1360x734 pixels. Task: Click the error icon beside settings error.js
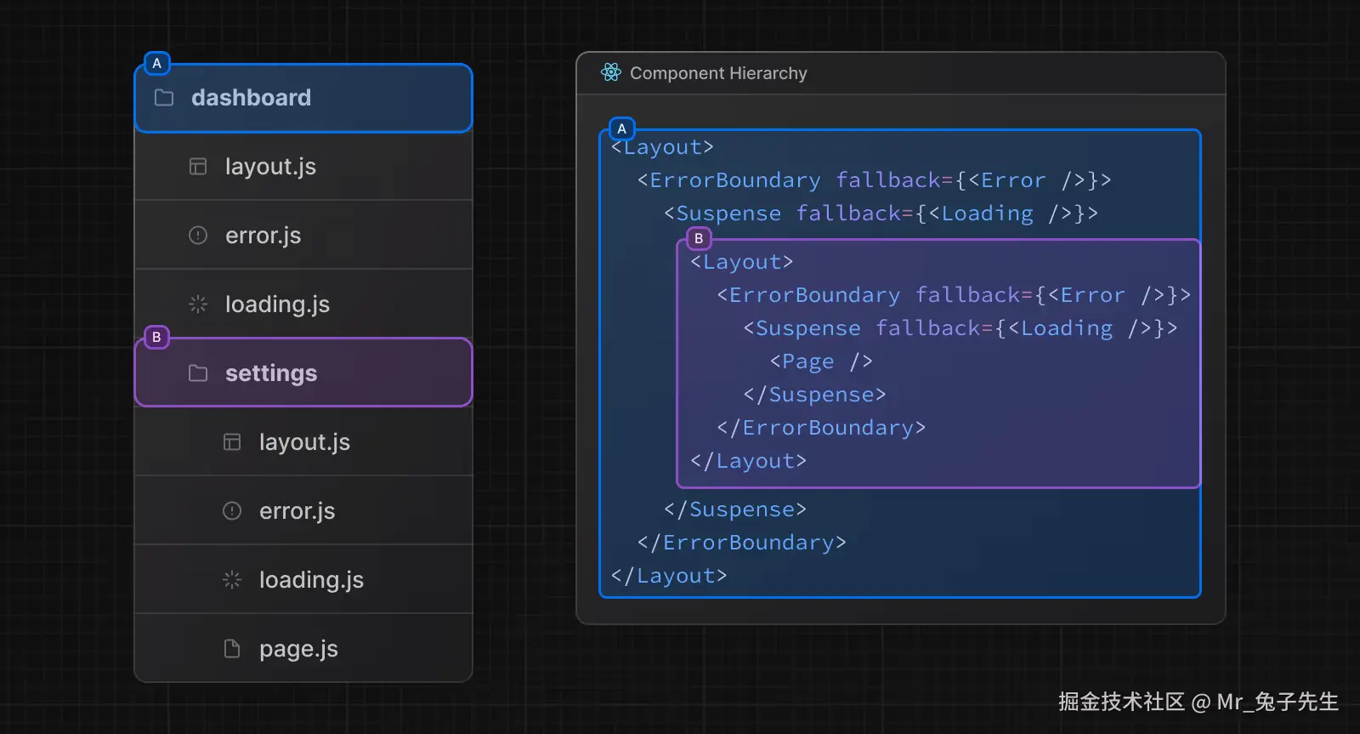point(232,511)
